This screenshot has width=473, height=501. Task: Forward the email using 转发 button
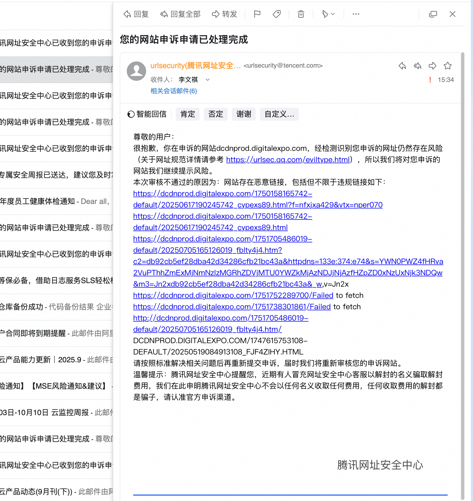[224, 14]
